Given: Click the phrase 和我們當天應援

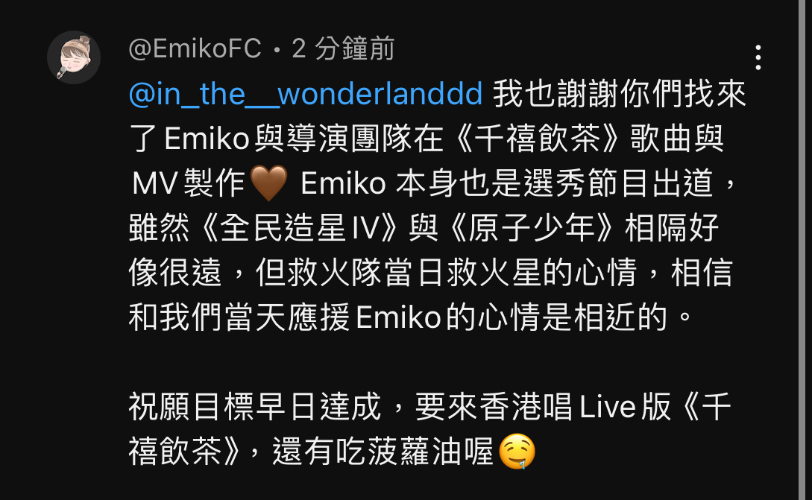Looking at the screenshot, I should (239, 317).
